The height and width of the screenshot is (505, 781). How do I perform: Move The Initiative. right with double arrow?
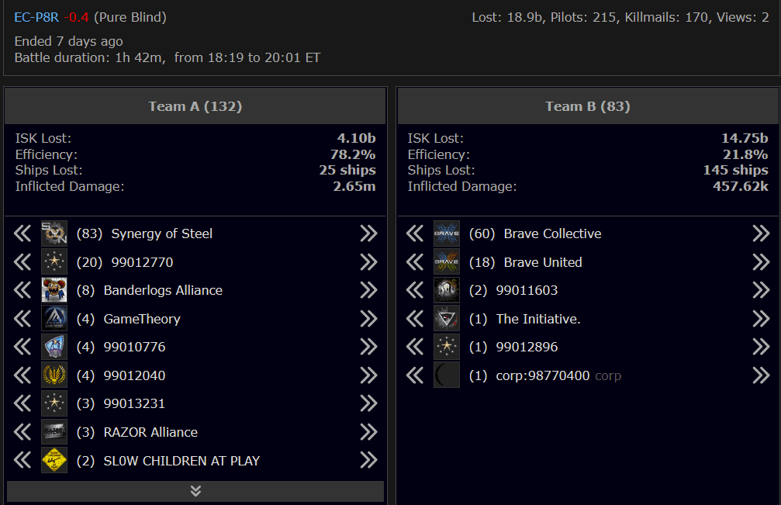(x=761, y=319)
